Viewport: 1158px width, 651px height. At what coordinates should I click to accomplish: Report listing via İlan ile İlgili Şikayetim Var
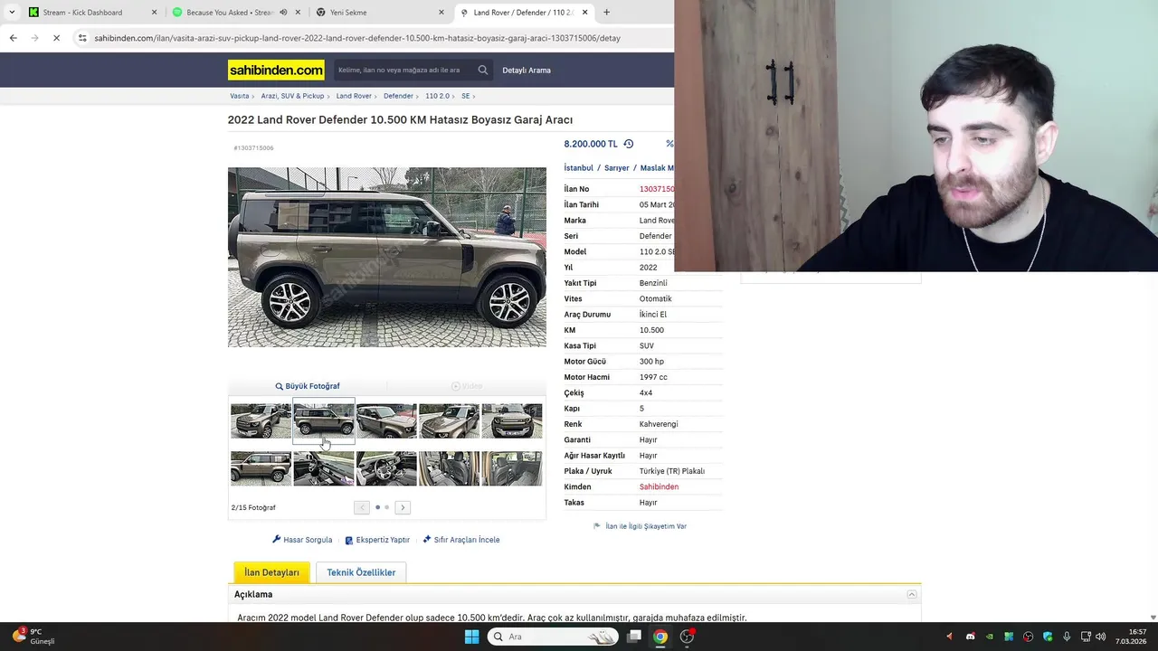641,526
